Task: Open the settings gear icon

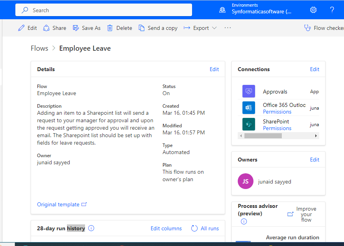Action: [x=313, y=10]
